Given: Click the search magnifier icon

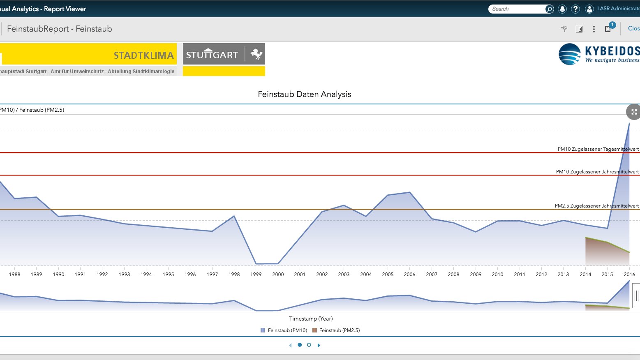Looking at the screenshot, I should [x=549, y=9].
